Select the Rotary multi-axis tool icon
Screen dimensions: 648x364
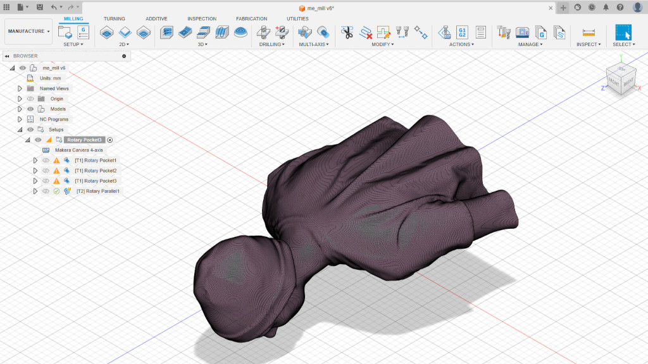(323, 32)
